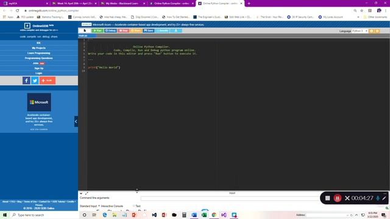Pause the recording red button
This screenshot has width=390, height=219.
(337, 198)
